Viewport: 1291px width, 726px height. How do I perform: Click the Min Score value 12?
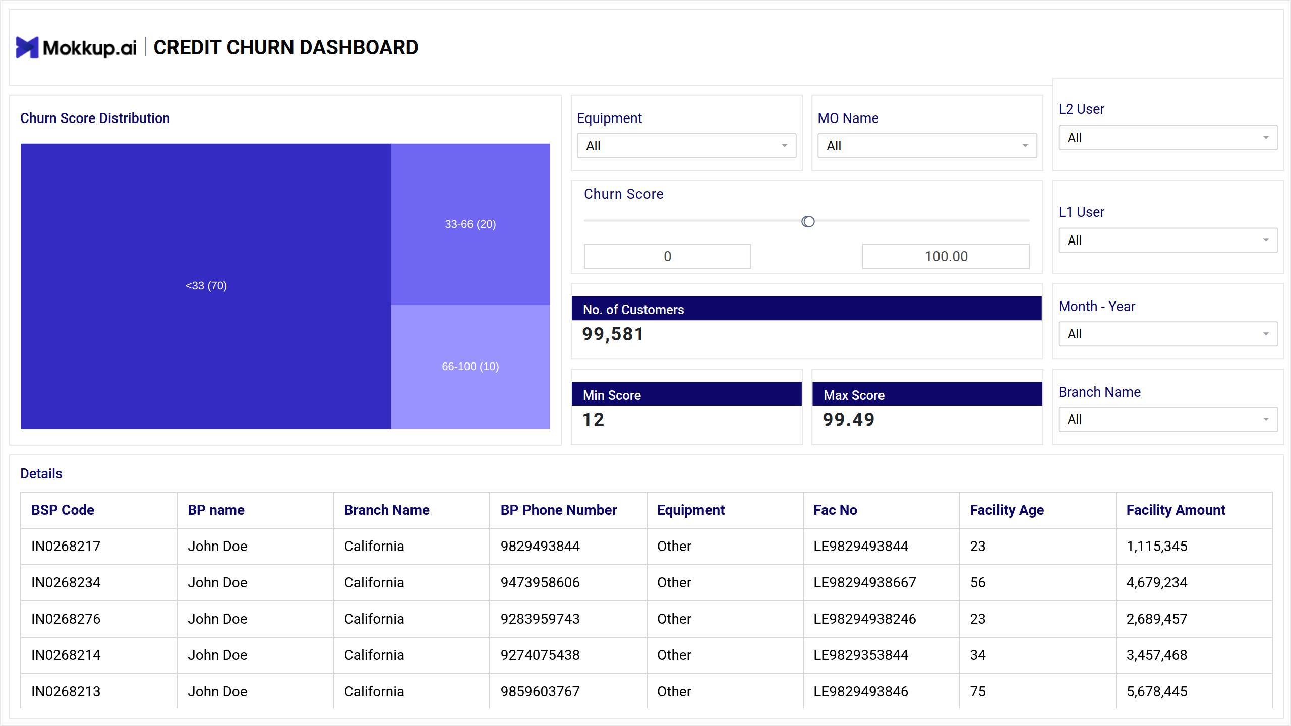pyautogui.click(x=593, y=419)
